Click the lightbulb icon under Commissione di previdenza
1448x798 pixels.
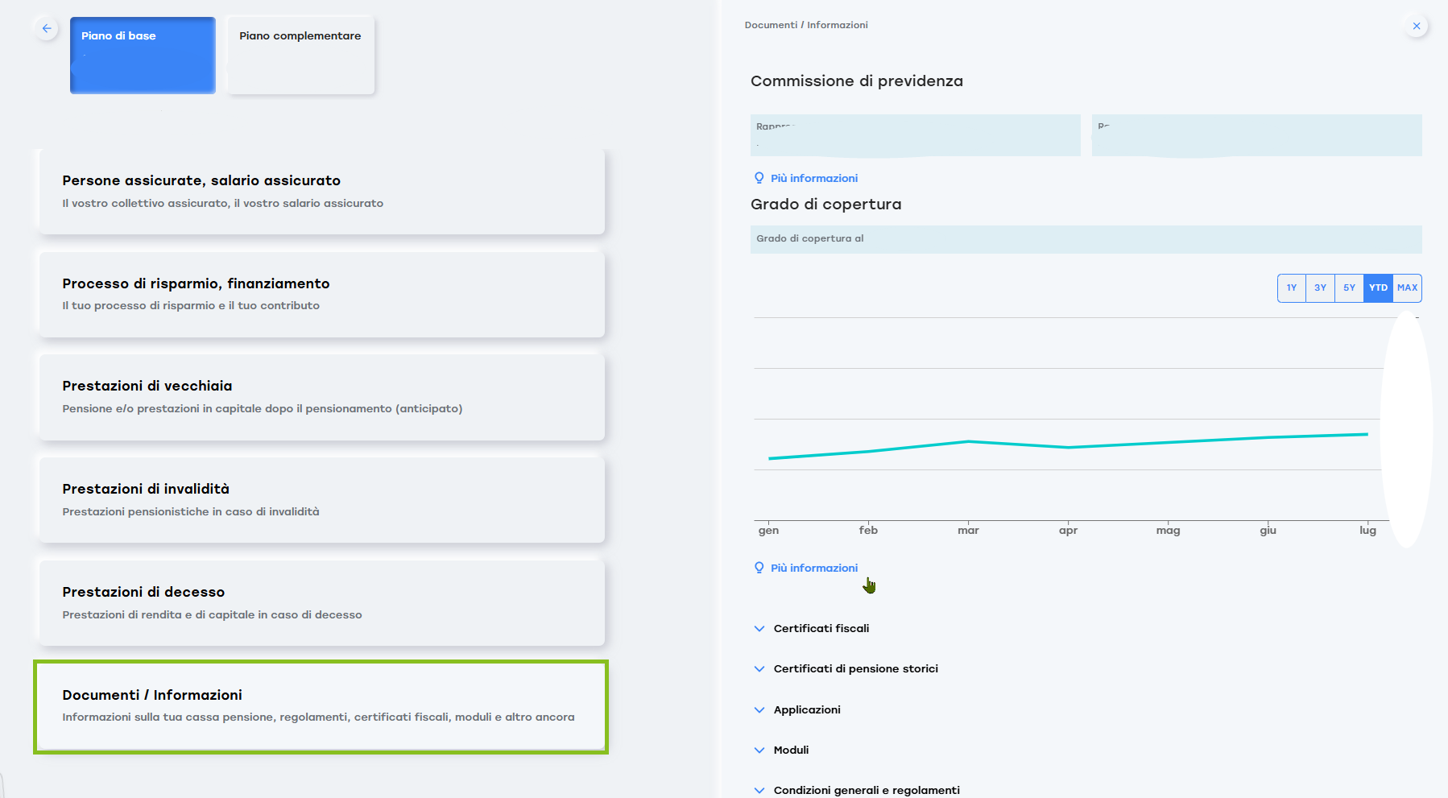(x=759, y=178)
